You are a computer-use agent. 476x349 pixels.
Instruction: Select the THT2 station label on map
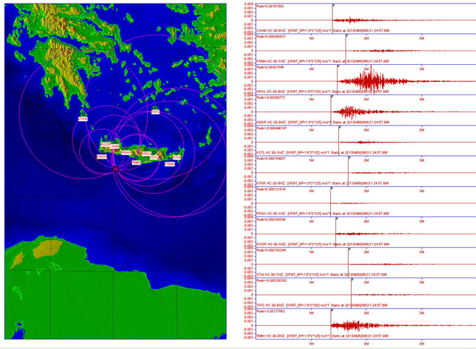click(155, 112)
